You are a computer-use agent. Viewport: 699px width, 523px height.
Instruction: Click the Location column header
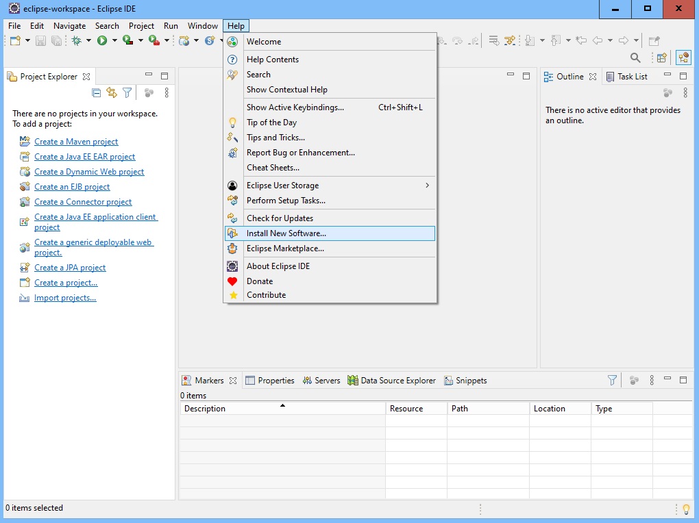point(561,409)
